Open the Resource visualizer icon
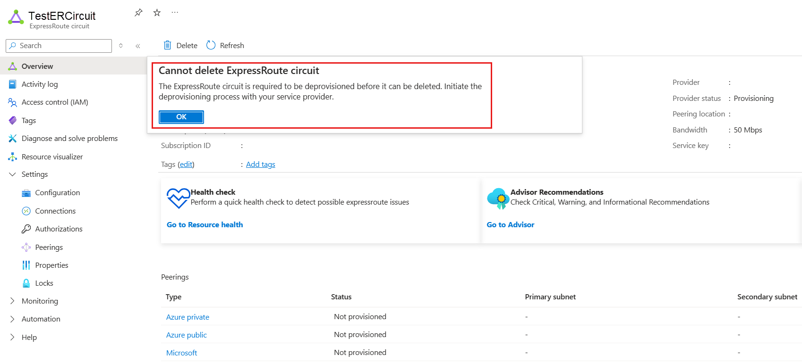This screenshot has width=802, height=363. tap(12, 157)
